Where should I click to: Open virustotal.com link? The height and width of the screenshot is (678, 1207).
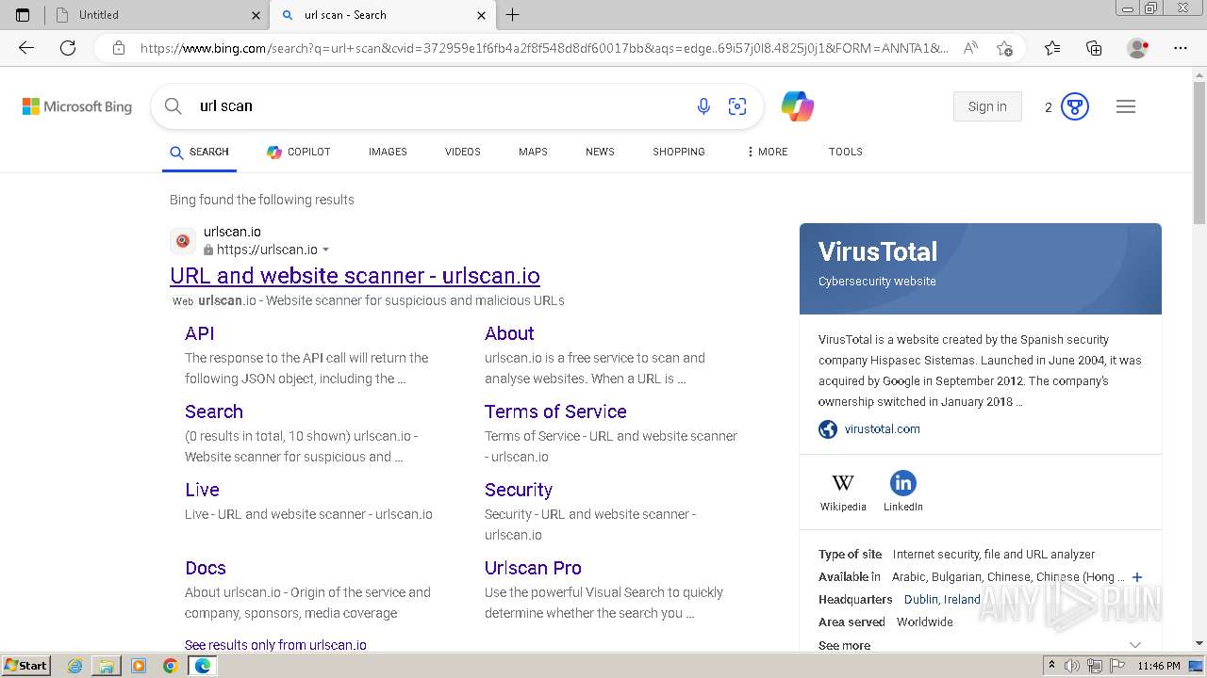coord(882,429)
